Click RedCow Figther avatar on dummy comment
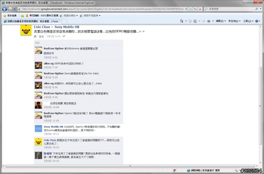Screen dimensions: 264x174 point(38,50)
